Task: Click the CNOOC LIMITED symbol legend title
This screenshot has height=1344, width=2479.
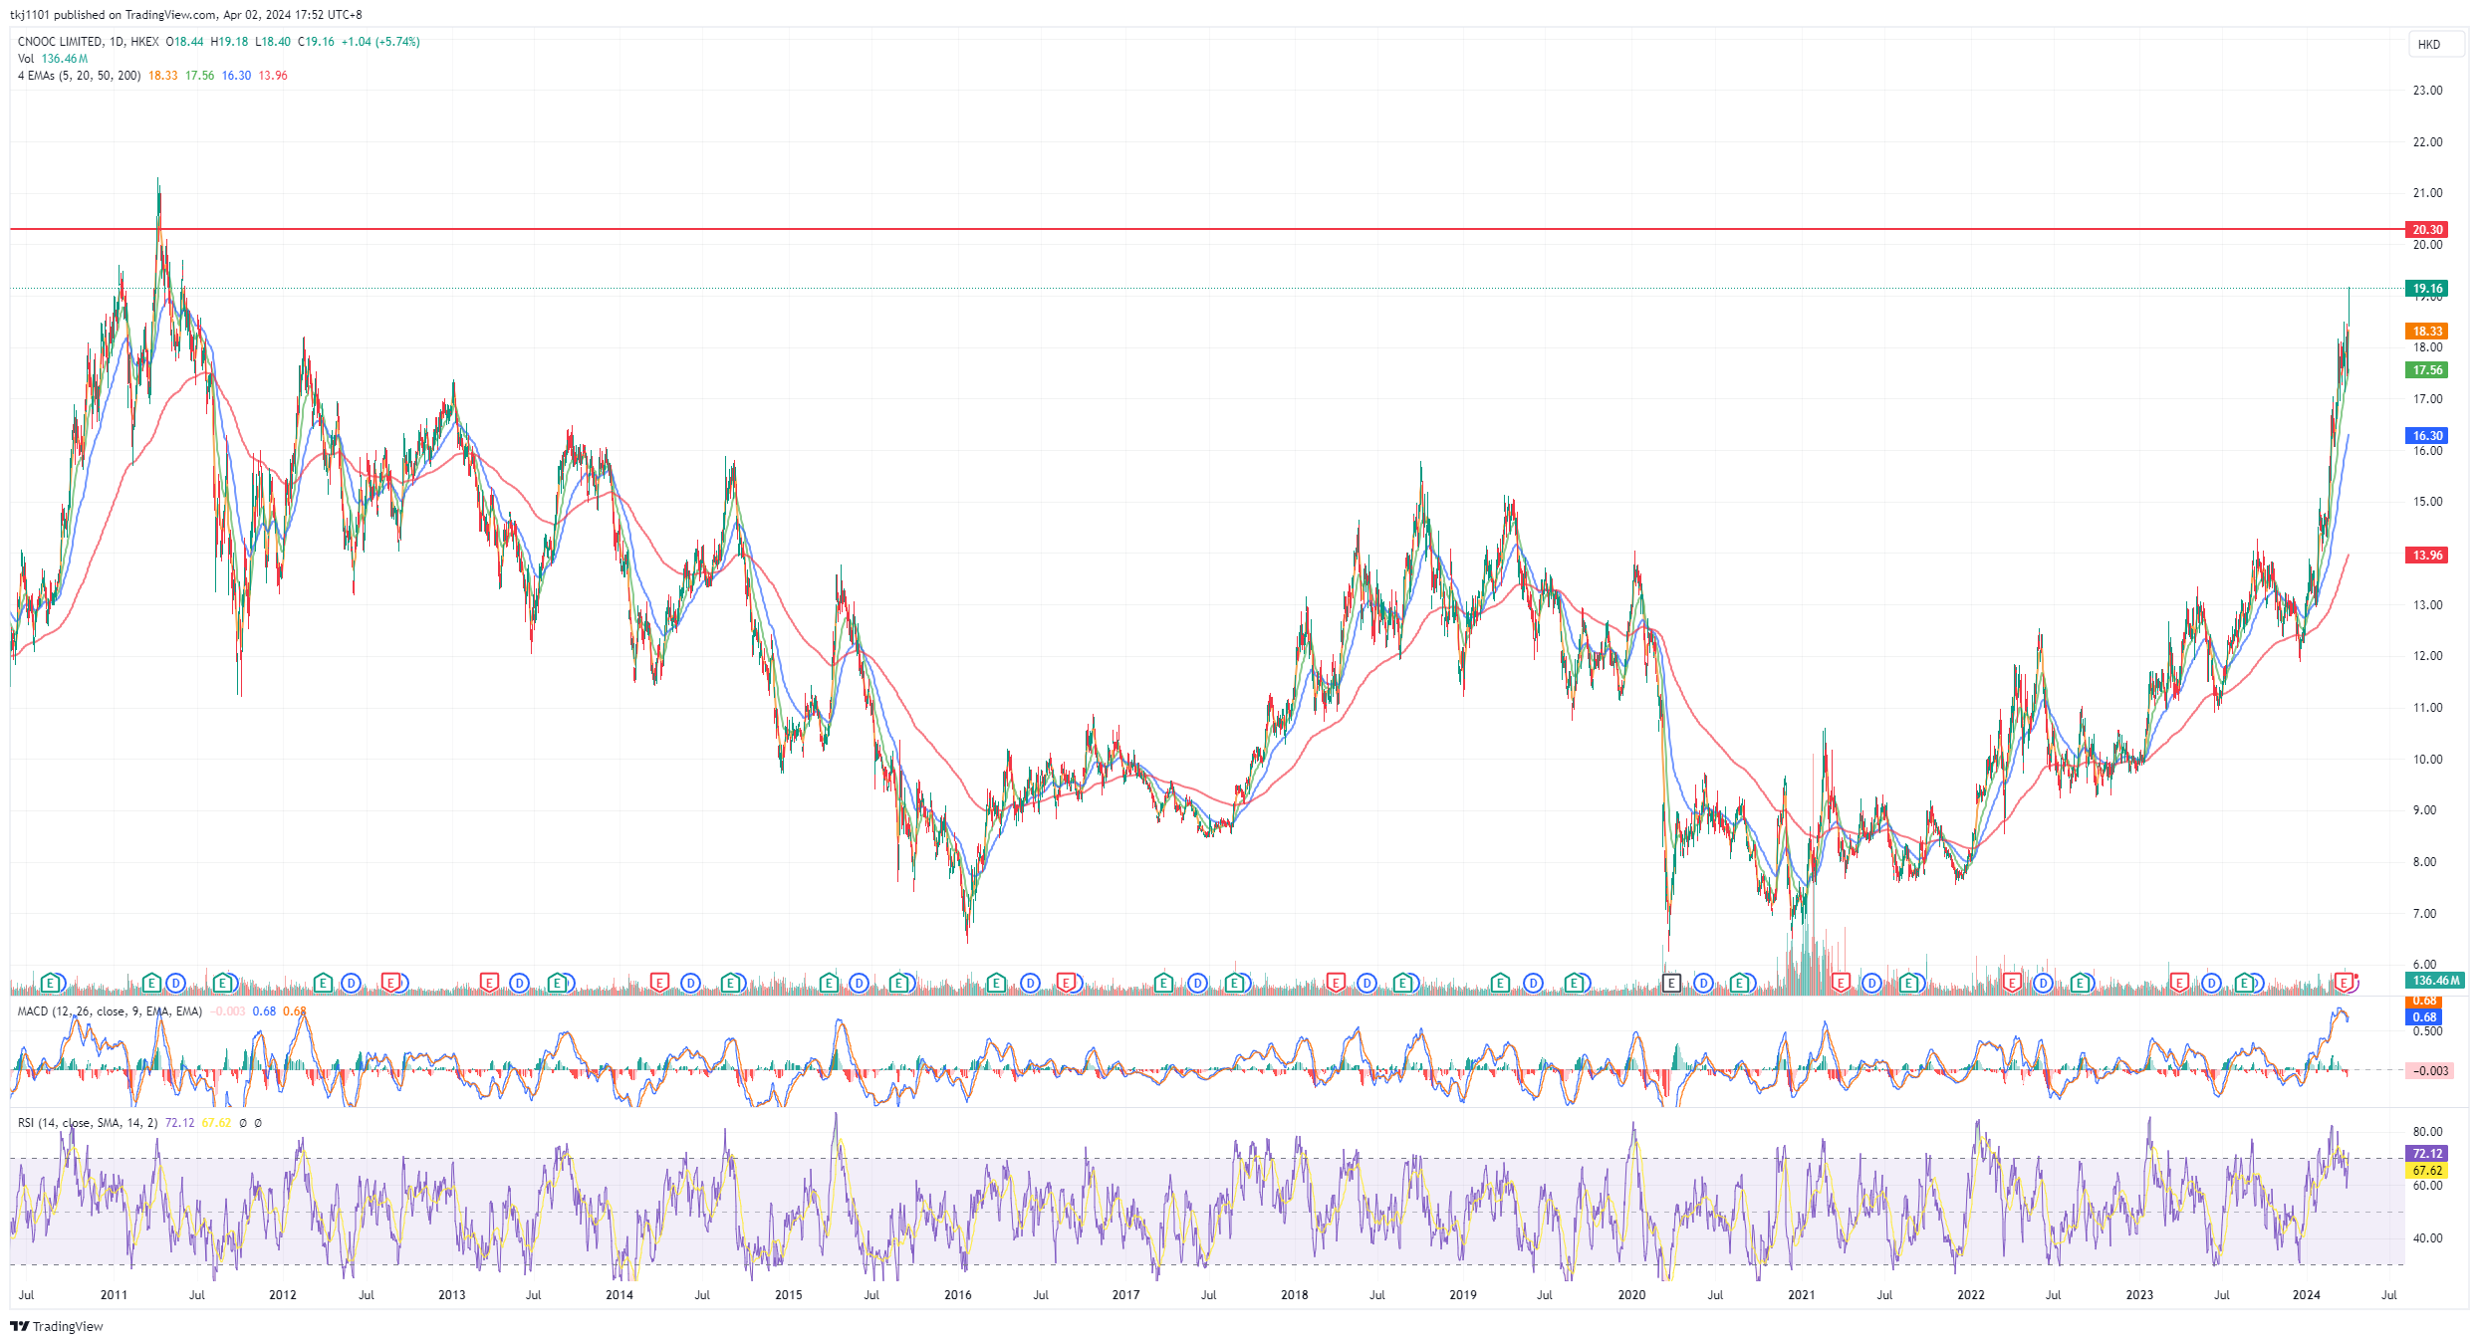Action: (x=60, y=42)
